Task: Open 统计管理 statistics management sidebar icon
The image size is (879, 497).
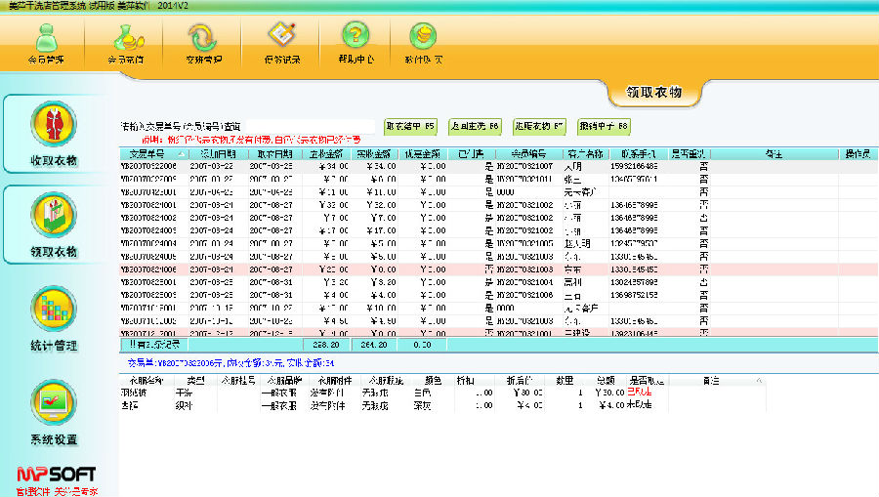Action: (53, 311)
